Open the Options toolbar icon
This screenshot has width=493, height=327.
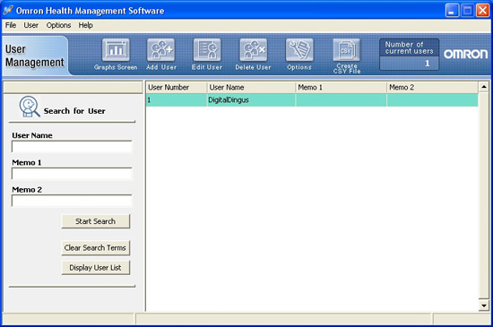(299, 50)
